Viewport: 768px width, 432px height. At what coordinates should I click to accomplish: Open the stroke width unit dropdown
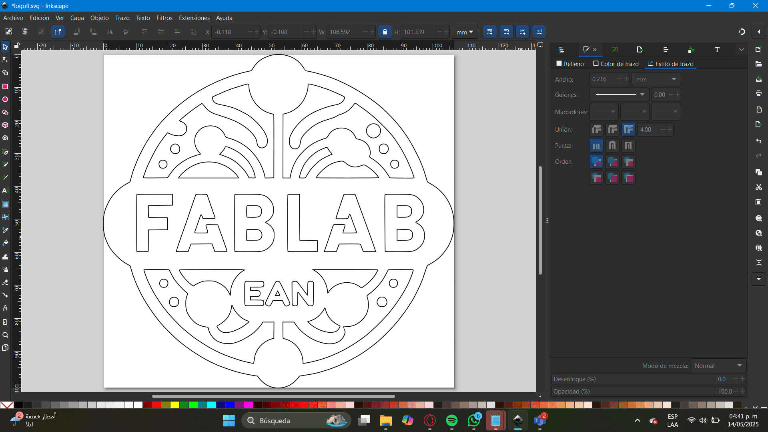pyautogui.click(x=656, y=79)
